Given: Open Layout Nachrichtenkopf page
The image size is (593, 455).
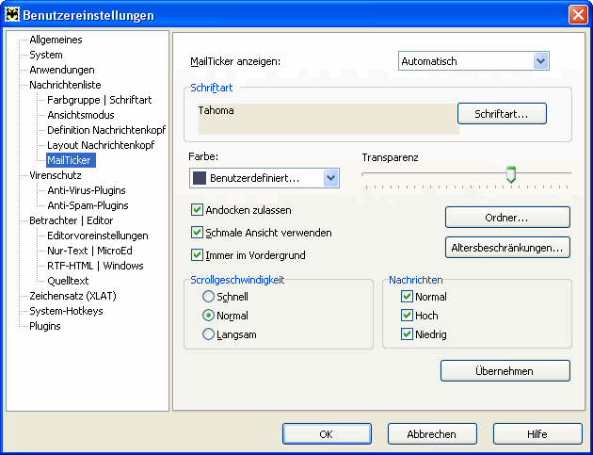Looking at the screenshot, I should (101, 145).
